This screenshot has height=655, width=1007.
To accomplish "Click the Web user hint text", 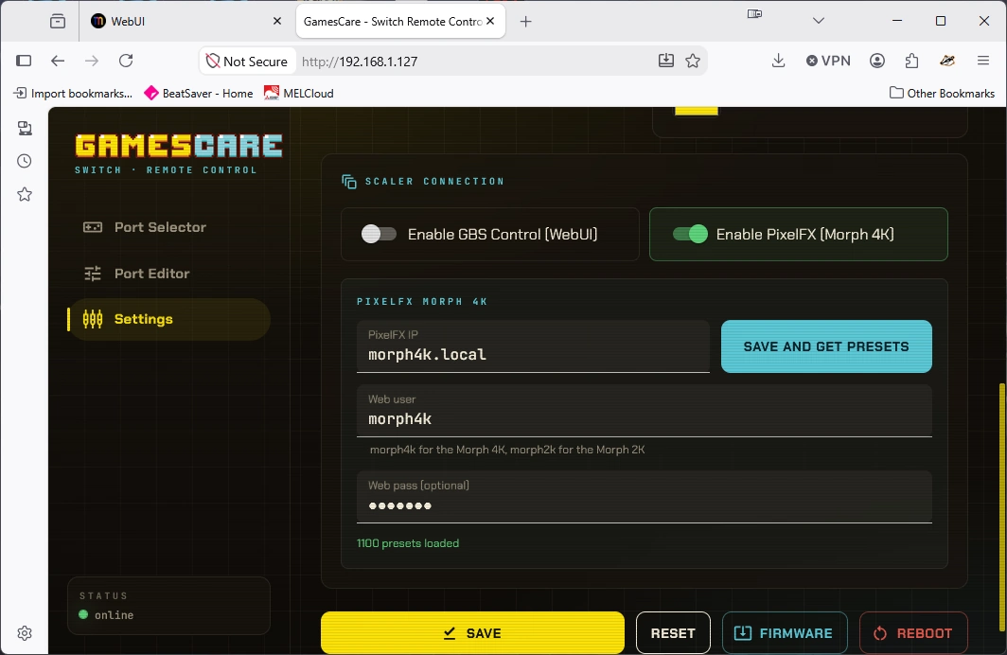I will [x=507, y=450].
